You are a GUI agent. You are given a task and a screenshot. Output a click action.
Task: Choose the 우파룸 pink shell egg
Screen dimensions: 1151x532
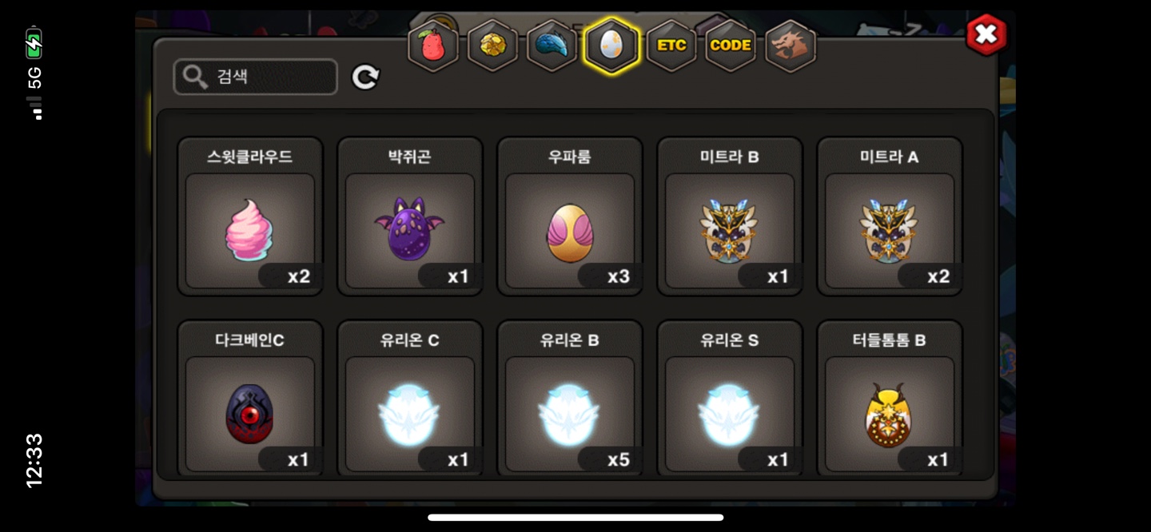pos(570,216)
